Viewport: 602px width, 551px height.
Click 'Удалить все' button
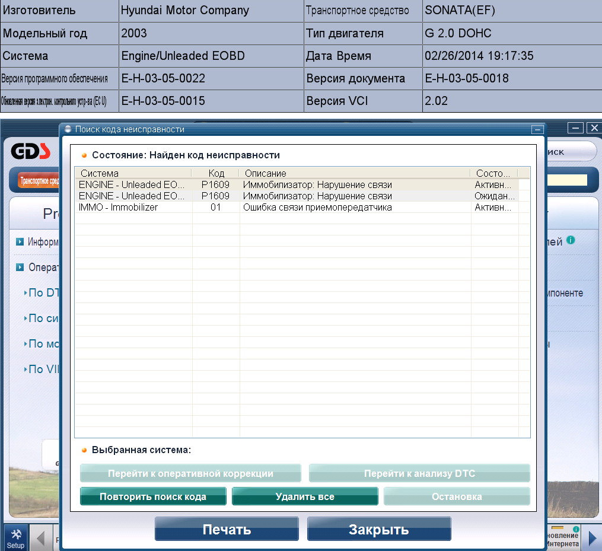click(x=305, y=496)
